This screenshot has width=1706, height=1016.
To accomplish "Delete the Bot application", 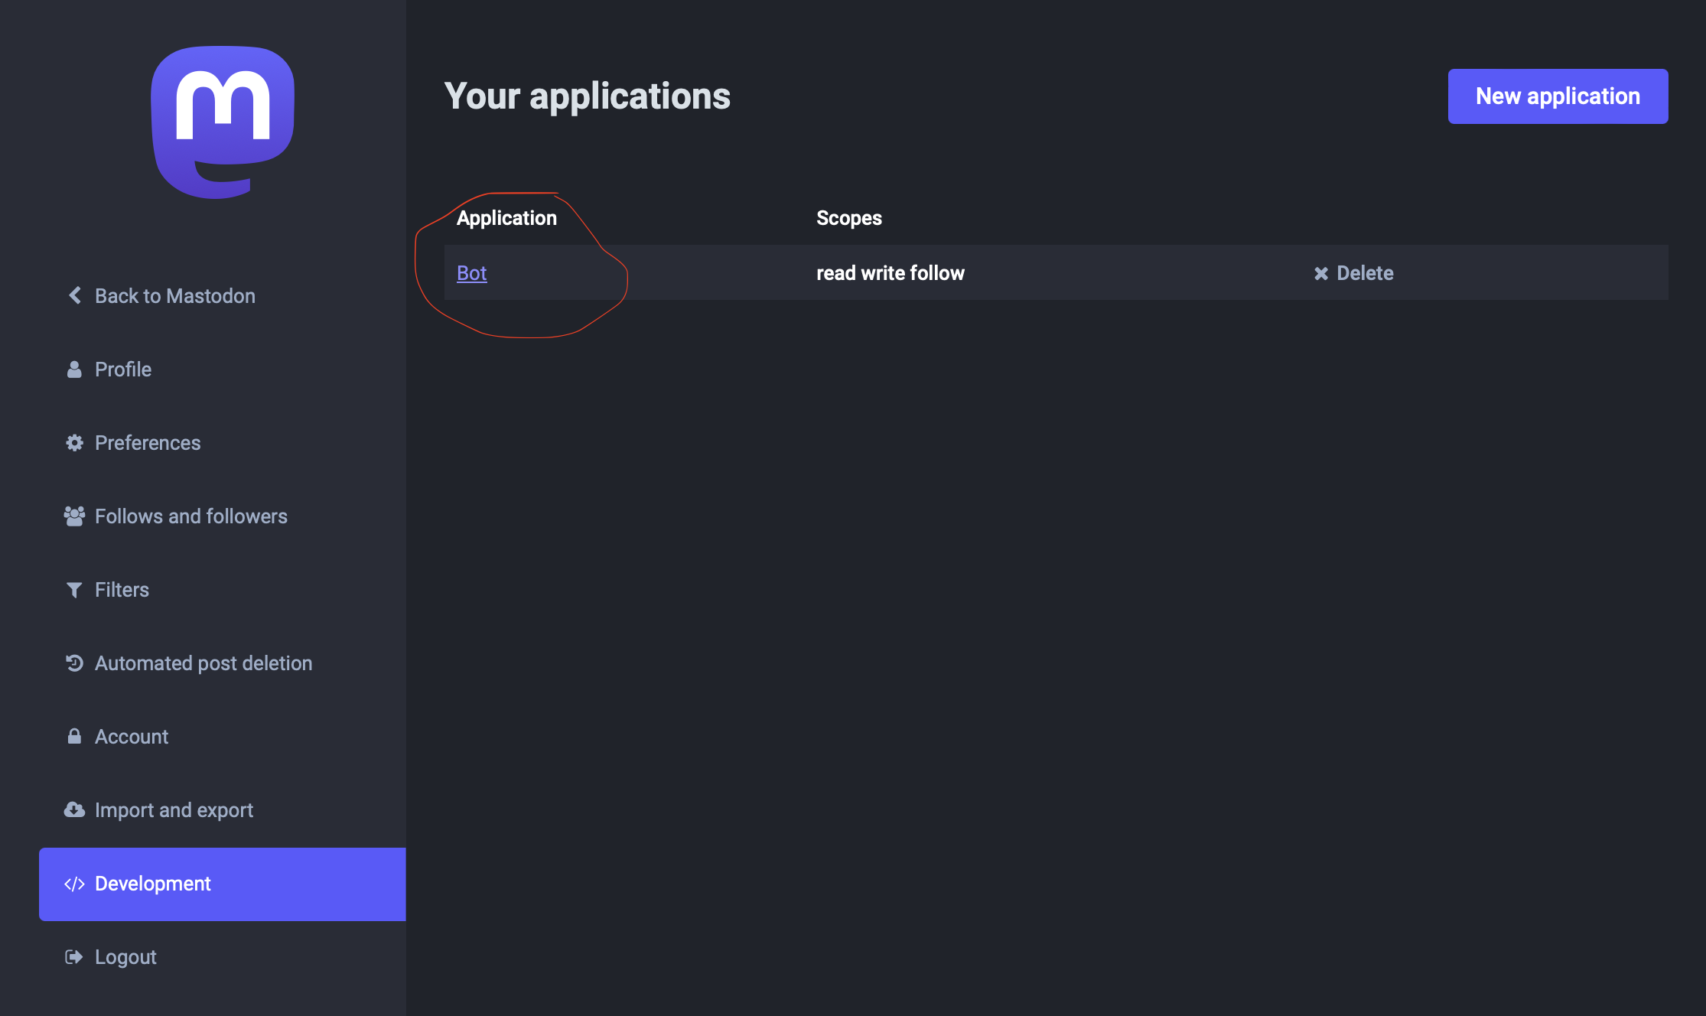I will click(x=1364, y=273).
